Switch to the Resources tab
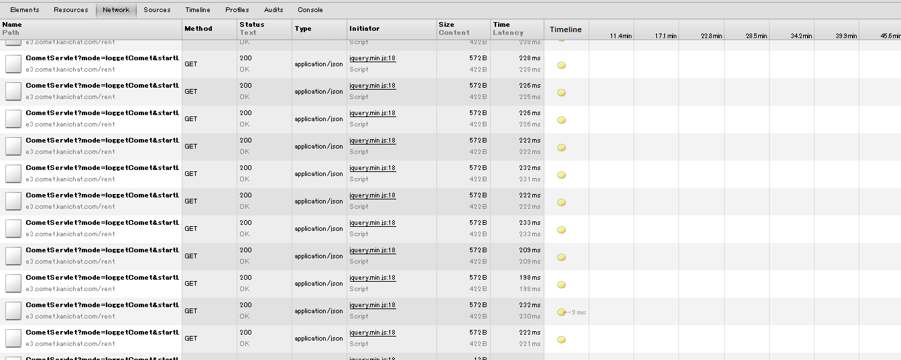 70,10
